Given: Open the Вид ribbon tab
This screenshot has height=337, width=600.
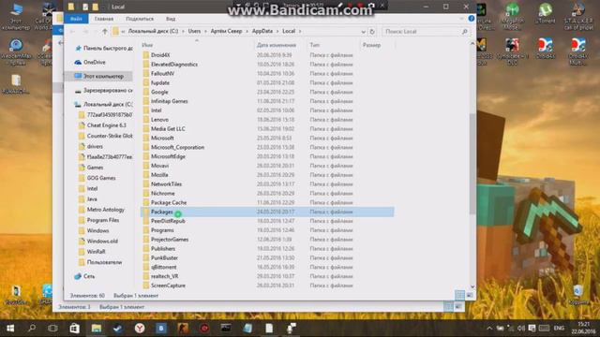Looking at the screenshot, I should click(171, 19).
